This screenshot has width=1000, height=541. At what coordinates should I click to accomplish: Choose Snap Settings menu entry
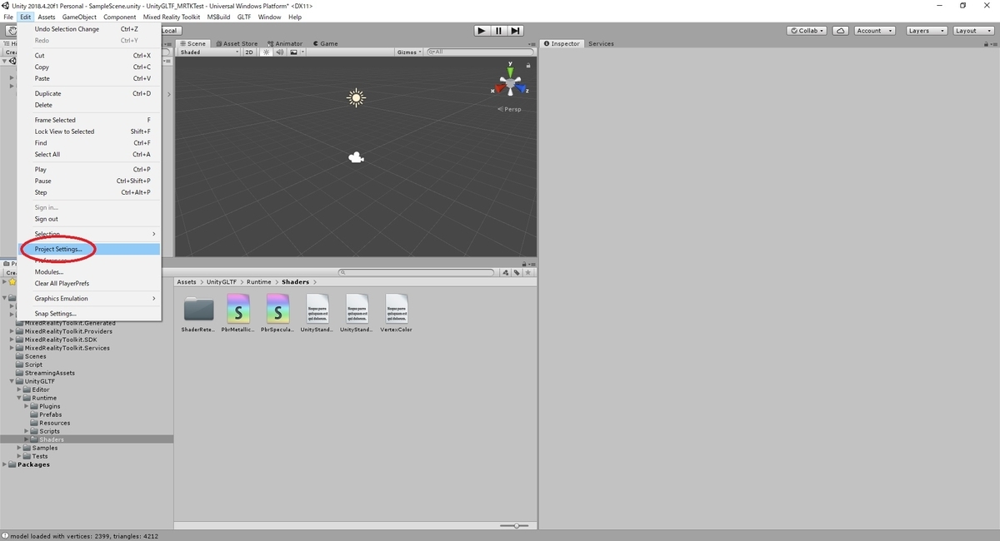(90, 313)
